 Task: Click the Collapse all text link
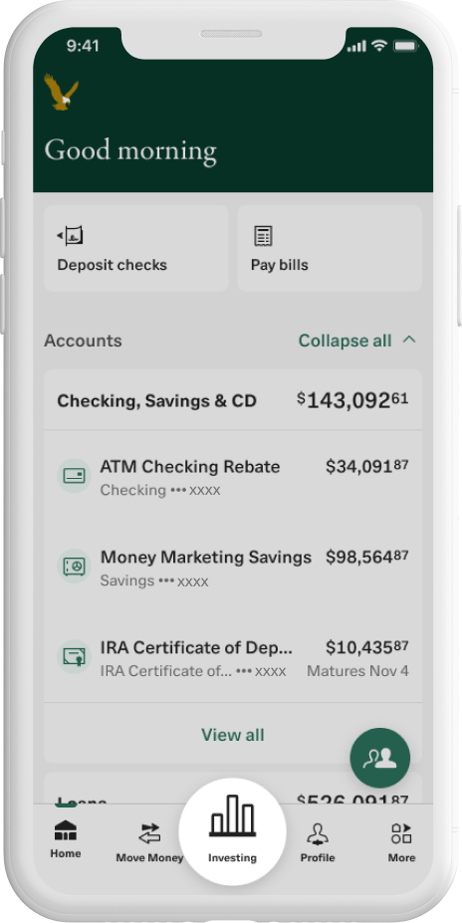345,341
